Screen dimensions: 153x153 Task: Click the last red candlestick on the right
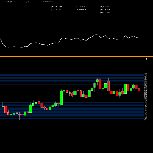[x=139, y=90]
